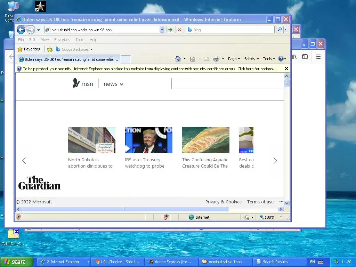
Task: Open the Tools command bar menu
Action: pyautogui.click(x=269, y=59)
